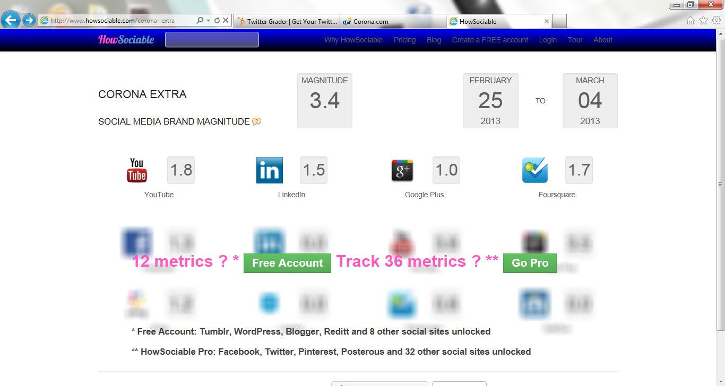This screenshot has height=386, width=725.
Task: Click the stop loading X icon
Action: [x=226, y=21]
